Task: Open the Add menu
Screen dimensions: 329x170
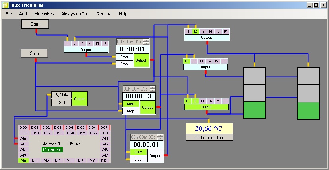Action: pyautogui.click(x=23, y=14)
